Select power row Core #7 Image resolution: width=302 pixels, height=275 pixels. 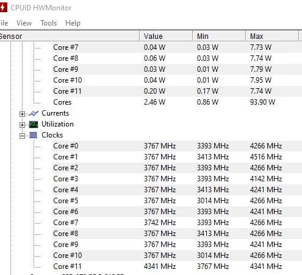pyautogui.click(x=177, y=47)
